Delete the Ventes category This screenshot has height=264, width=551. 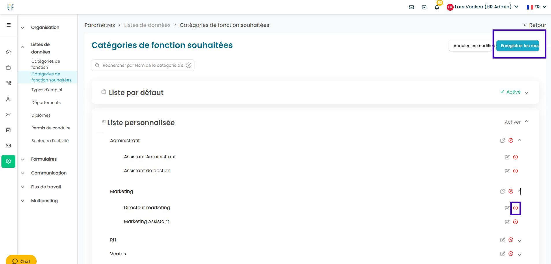511,254
